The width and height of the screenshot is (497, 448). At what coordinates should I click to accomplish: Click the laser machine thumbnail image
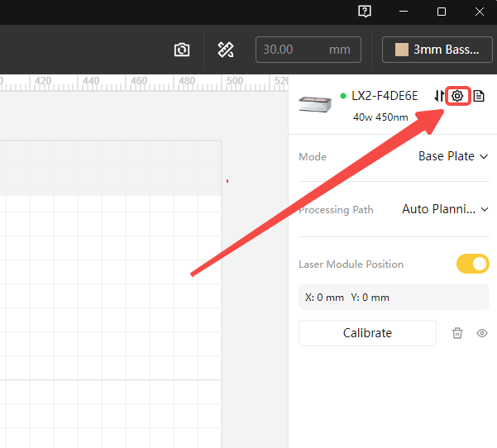click(x=315, y=103)
